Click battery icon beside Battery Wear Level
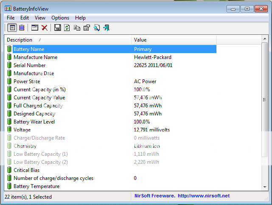This screenshot has width=272, height=205. (x=9, y=121)
